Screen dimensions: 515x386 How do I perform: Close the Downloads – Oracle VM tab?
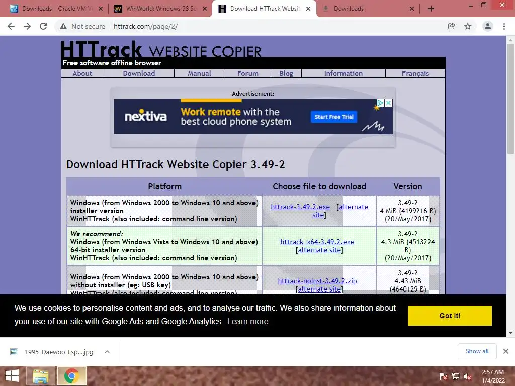(101, 9)
